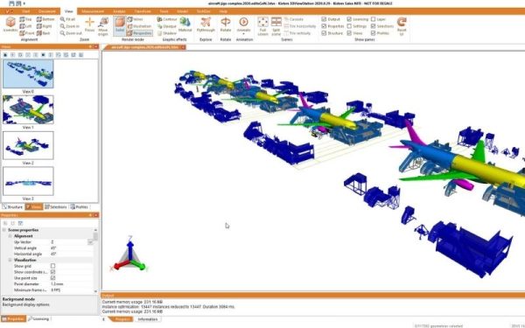Click Vertical angle value field
525x328 pixels.
(x=72, y=248)
